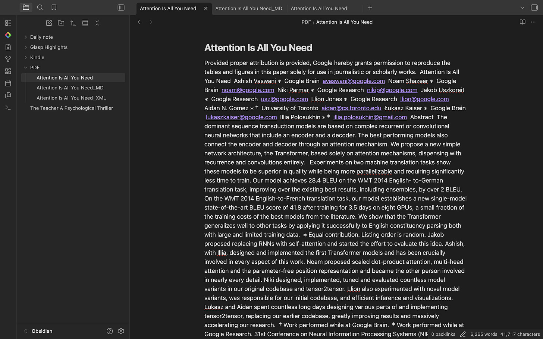Toggle the left sidebar collapse icon
The image size is (543, 339).
[x=121, y=7]
